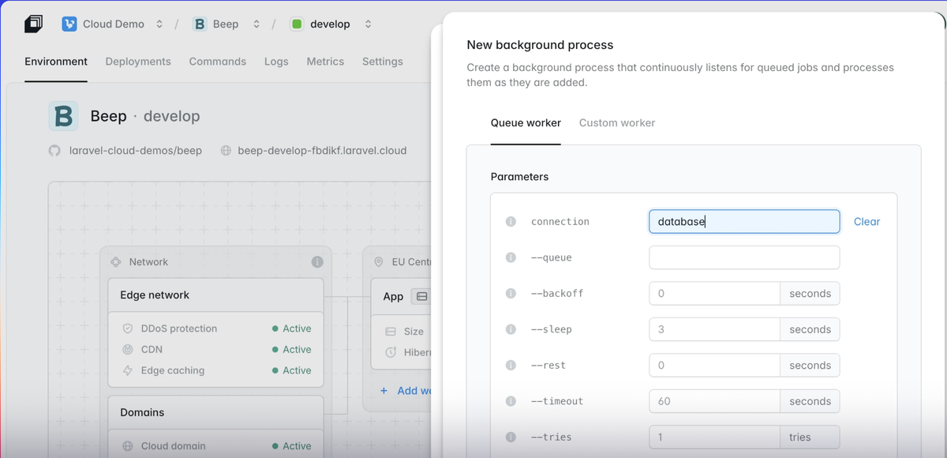Click the Cloud domain globe icon
Screen dimensions: 947x458
[x=127, y=446]
